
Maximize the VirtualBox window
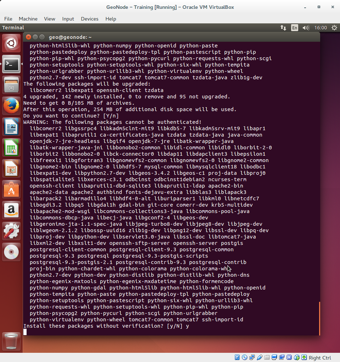tap(319, 7)
